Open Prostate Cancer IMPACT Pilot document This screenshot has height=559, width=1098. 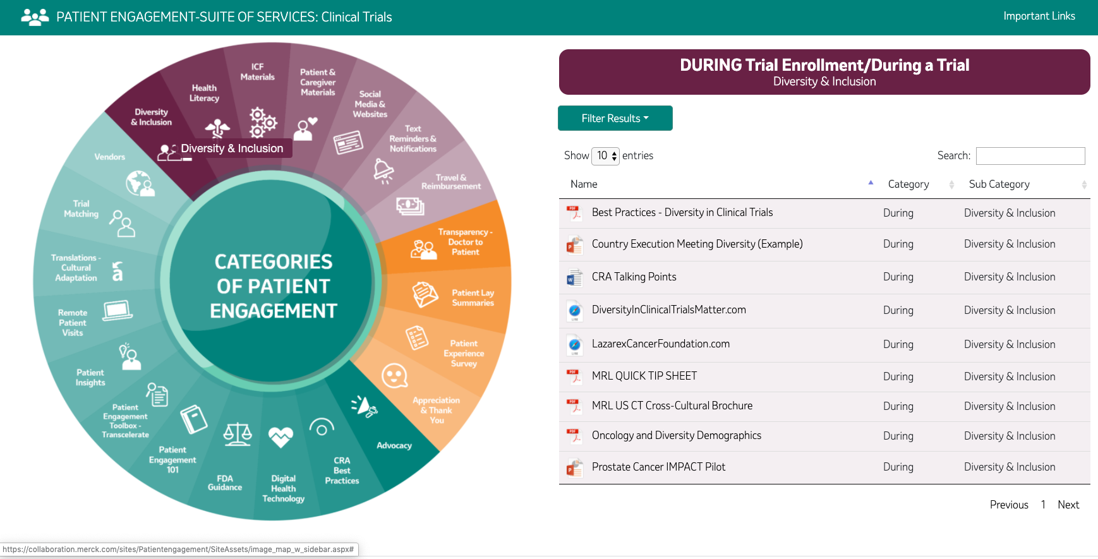click(x=658, y=467)
